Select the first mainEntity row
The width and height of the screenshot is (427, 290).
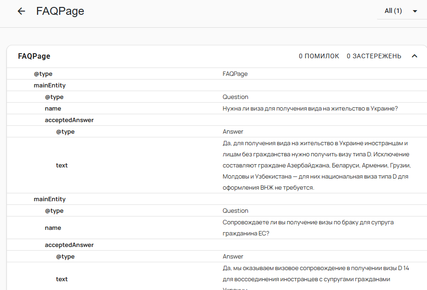(x=217, y=85)
